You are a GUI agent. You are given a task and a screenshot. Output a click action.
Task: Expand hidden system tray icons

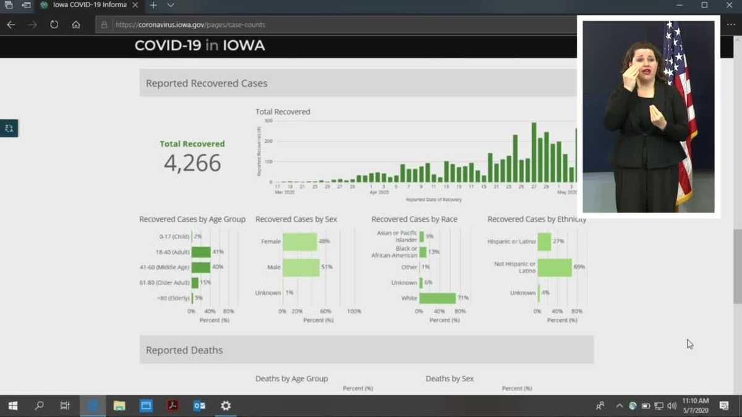point(619,406)
